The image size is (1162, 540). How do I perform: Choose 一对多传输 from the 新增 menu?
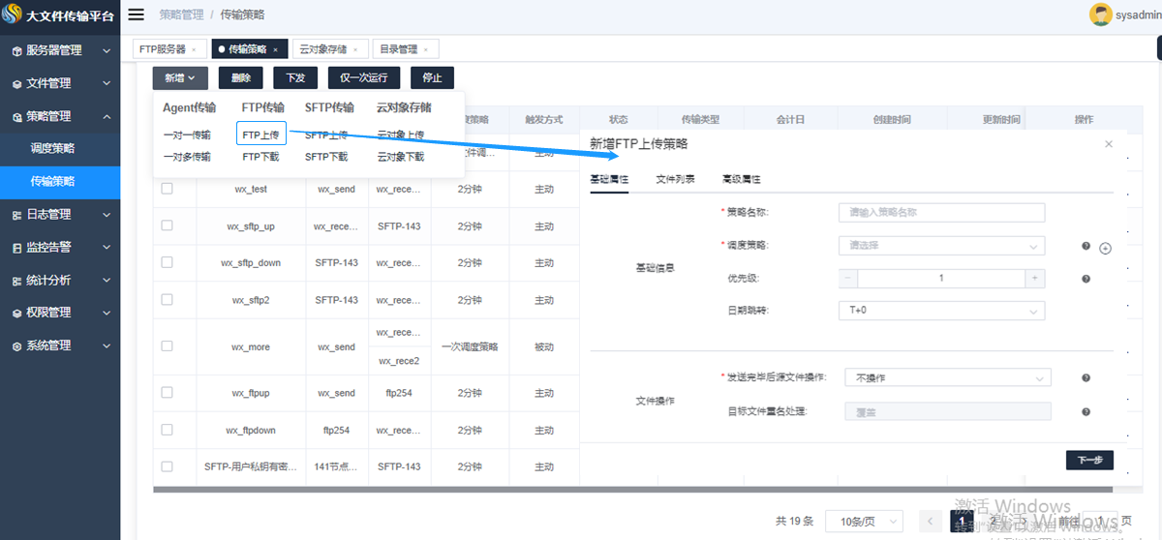tap(187, 157)
